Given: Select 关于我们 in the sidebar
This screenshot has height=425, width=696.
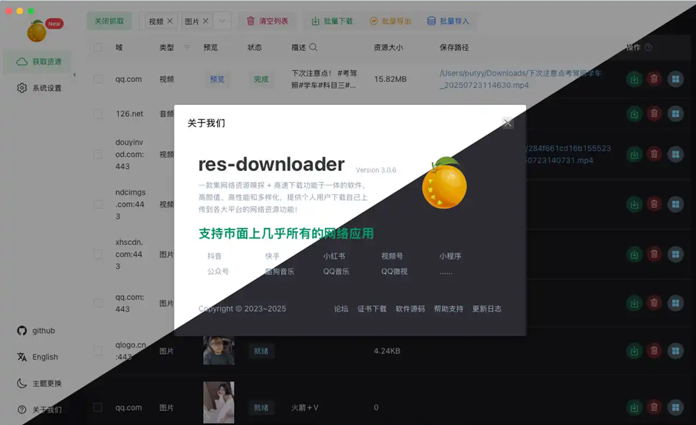Looking at the screenshot, I should 47,410.
